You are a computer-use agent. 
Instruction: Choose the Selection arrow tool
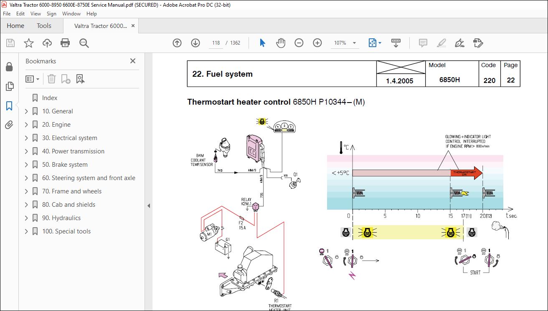[x=262, y=43]
